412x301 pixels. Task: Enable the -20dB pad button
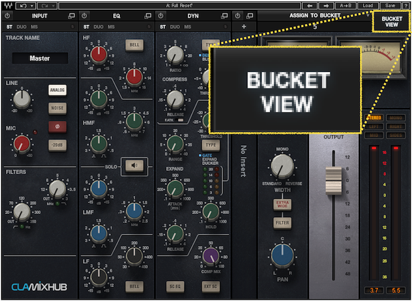point(58,144)
